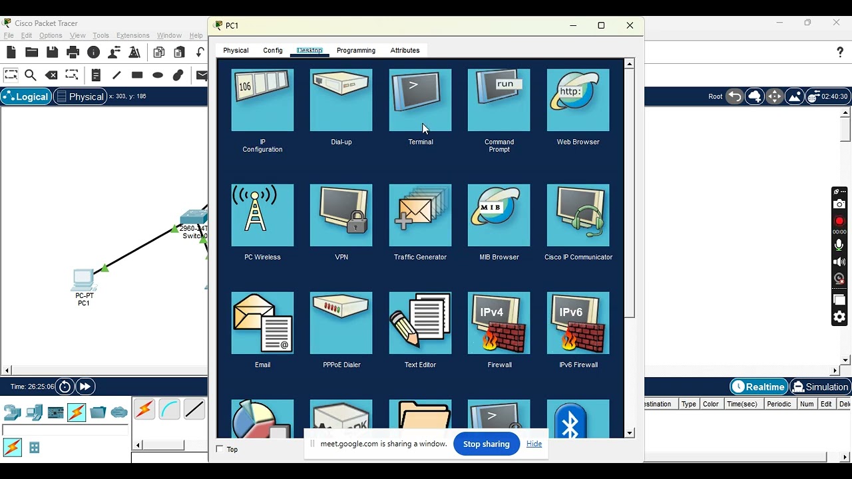
Task: Open the network information icon
Action: pyautogui.click(x=94, y=53)
